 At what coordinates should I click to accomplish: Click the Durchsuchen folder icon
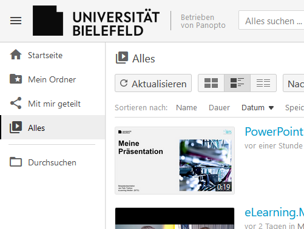click(x=16, y=162)
